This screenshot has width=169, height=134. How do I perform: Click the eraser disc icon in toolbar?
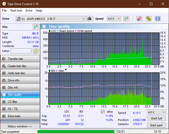point(139,19)
